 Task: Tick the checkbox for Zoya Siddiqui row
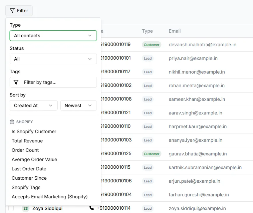(11, 208)
